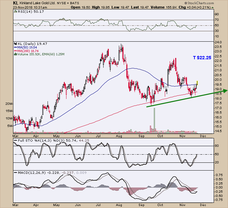Click the '5M' volume axis label

(x=10, y=126)
